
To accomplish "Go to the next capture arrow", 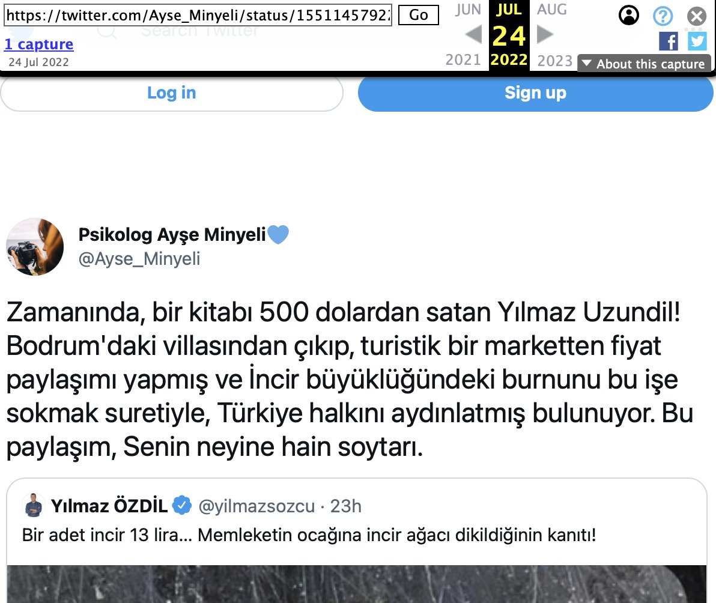I will pyautogui.click(x=545, y=35).
